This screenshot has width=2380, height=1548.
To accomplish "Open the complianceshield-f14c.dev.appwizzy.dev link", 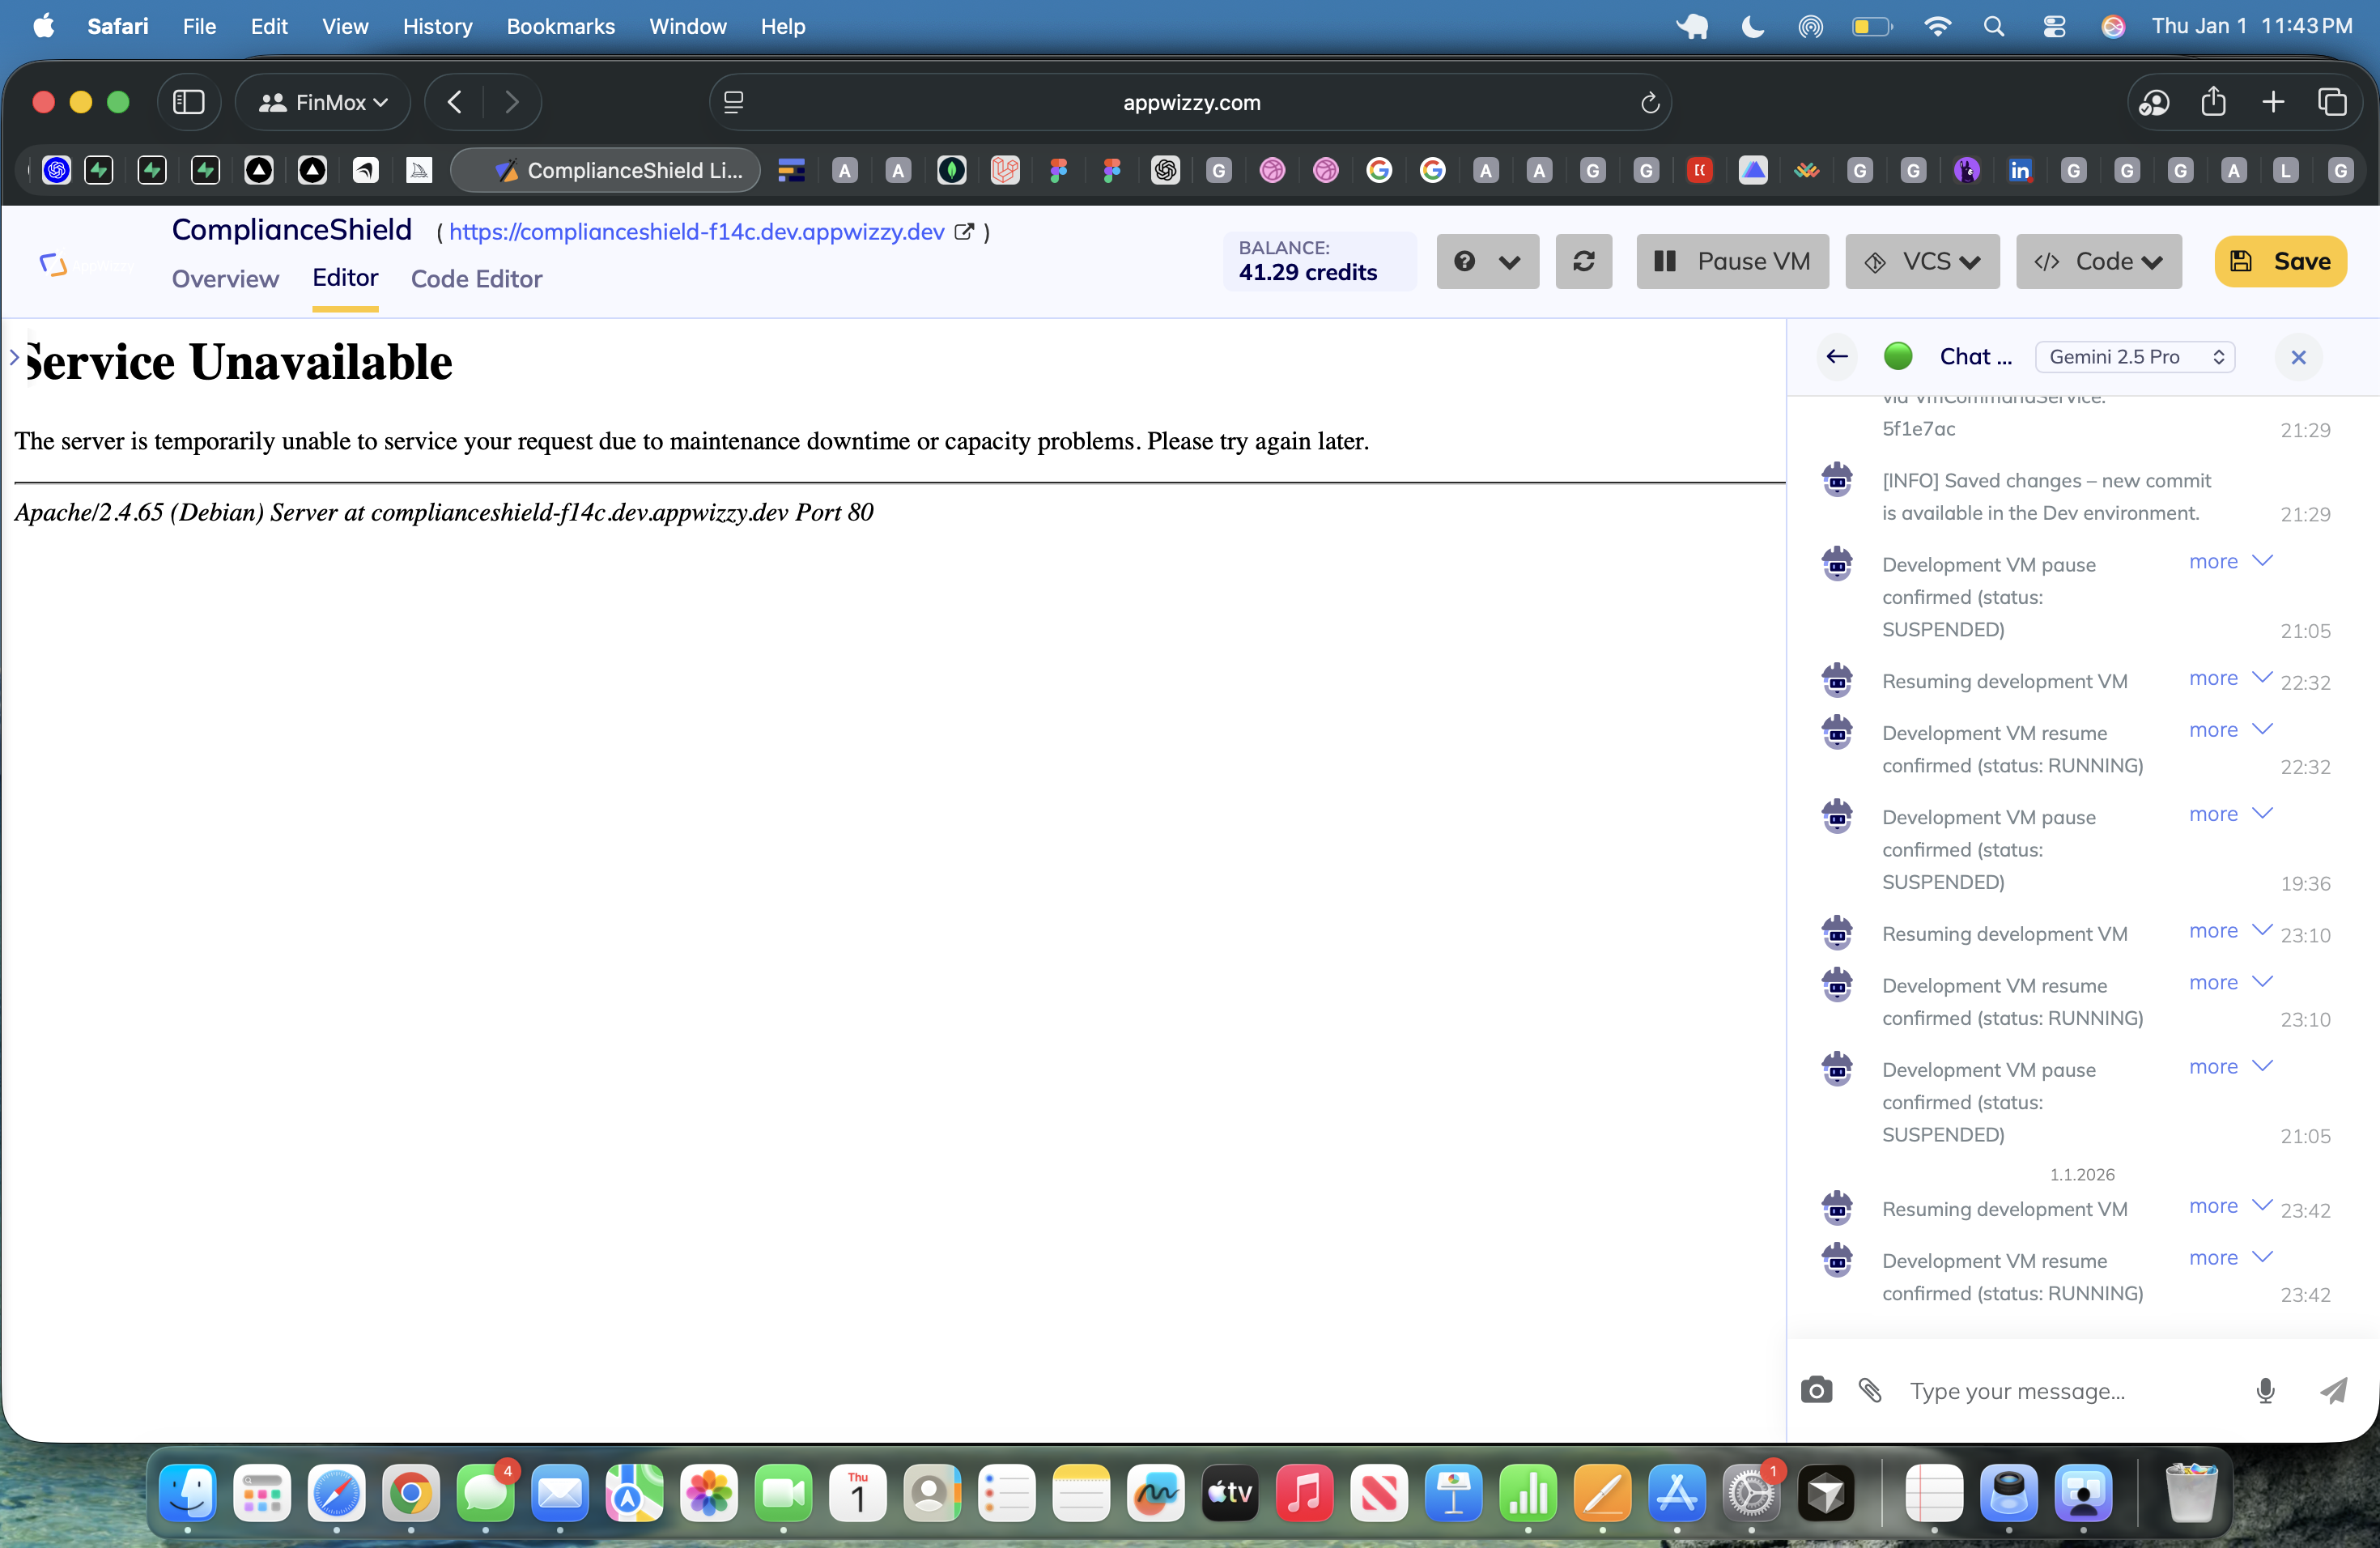I will tap(696, 232).
